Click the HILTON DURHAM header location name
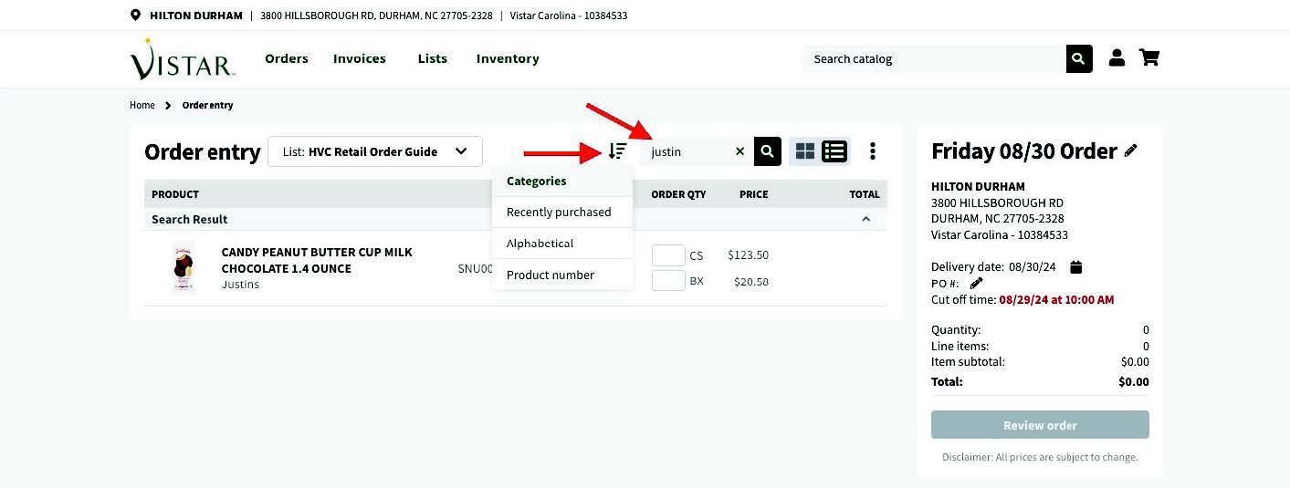 point(196,16)
